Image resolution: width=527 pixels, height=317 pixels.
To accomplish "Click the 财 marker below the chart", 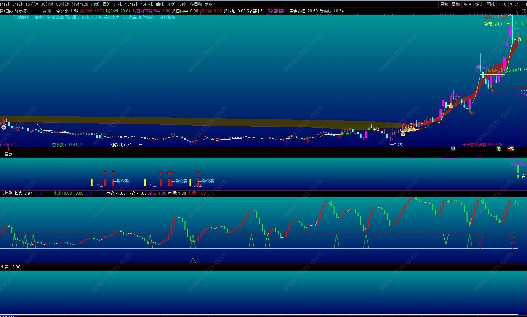I will click(x=453, y=149).
